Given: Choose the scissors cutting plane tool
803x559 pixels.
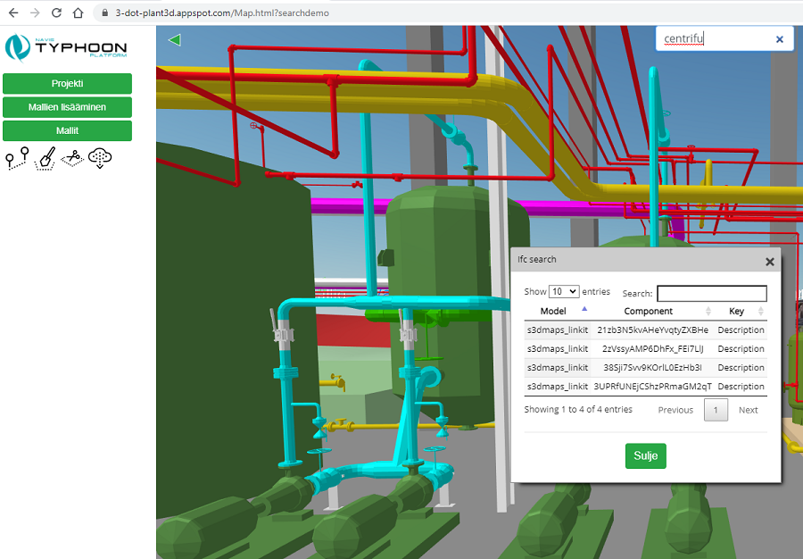Looking at the screenshot, I should pos(72,158).
